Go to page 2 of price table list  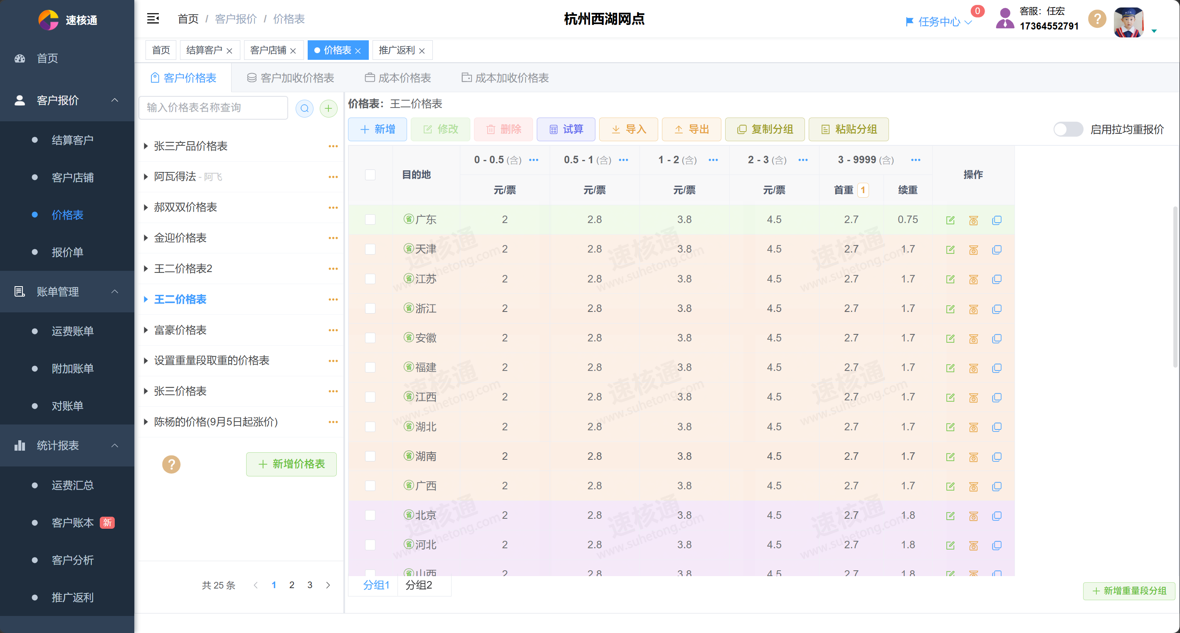292,585
